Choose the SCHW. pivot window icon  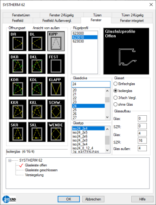pyautogui.click(x=56, y=109)
